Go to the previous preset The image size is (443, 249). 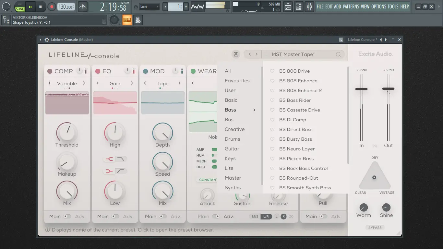click(x=250, y=54)
